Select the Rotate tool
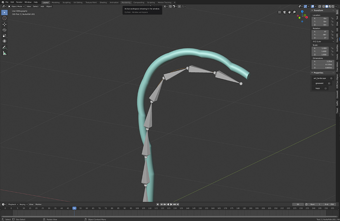The image size is (340, 221). tap(4, 30)
